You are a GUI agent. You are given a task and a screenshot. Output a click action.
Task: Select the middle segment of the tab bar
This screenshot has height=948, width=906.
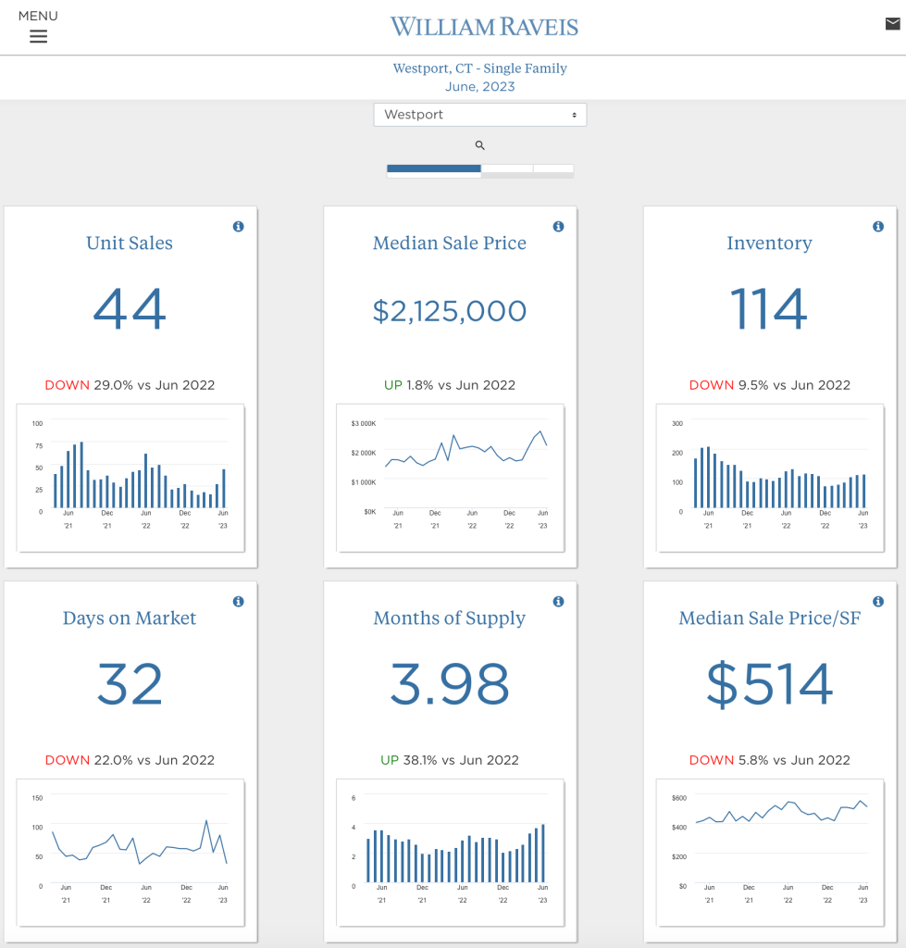[x=507, y=169]
